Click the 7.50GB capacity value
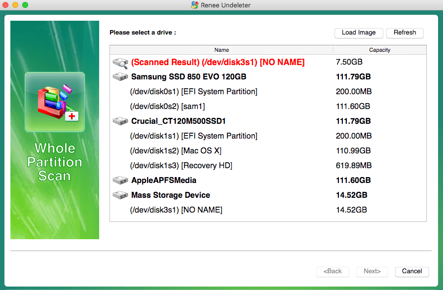 click(349, 62)
